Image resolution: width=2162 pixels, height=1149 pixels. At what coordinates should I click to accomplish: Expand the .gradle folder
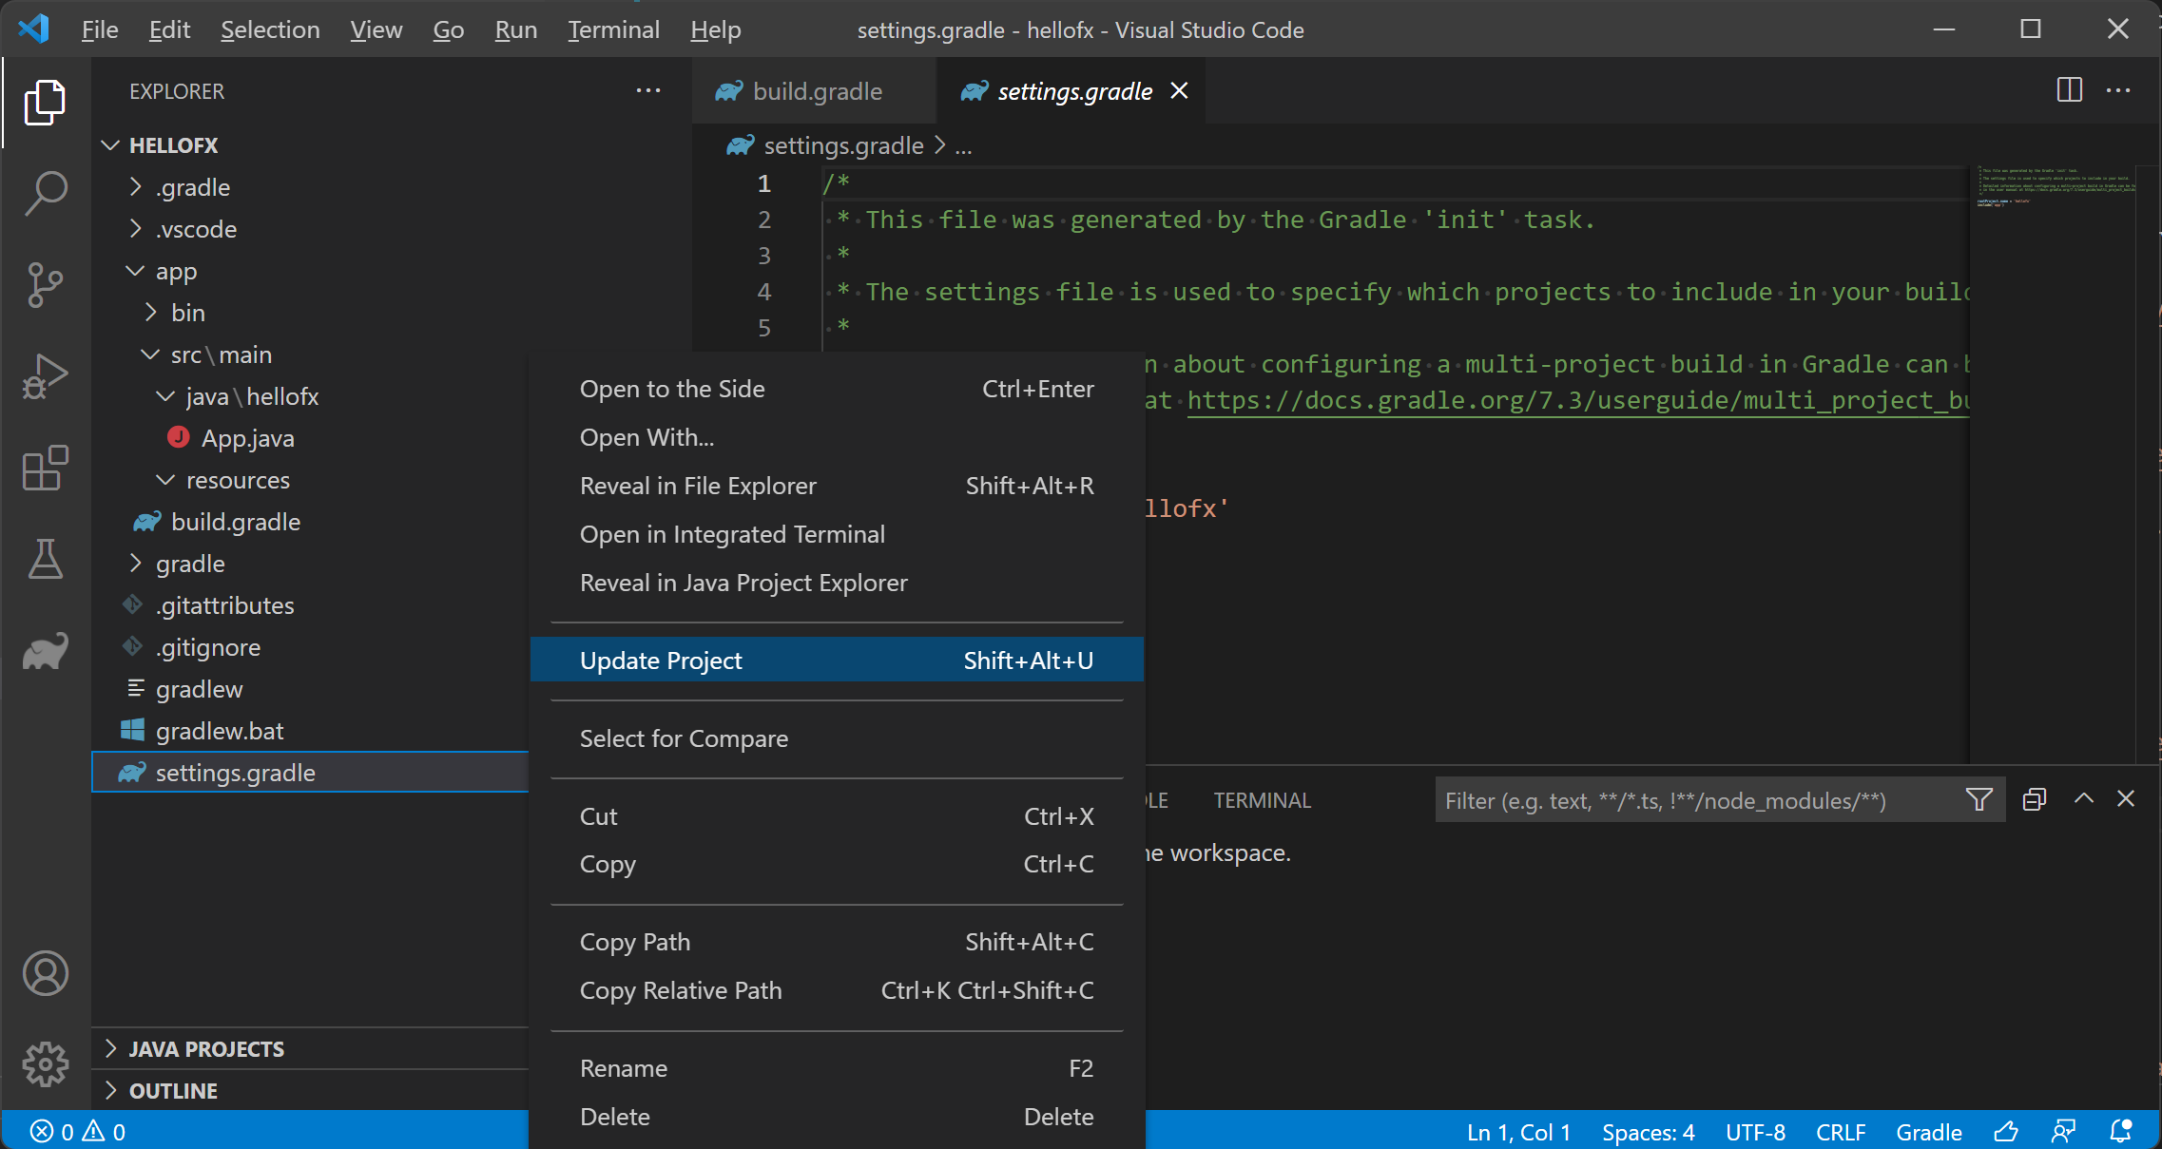(192, 188)
